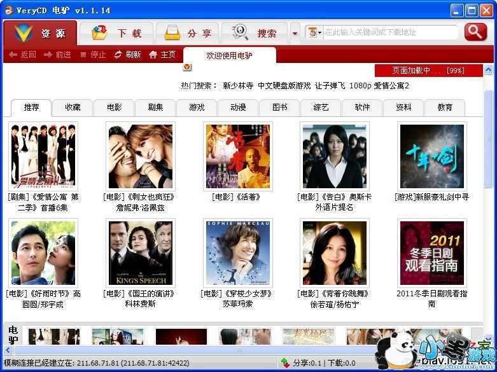497x372 pixels.
Task: Switch to the 游戏 (Games) category tab
Action: pyautogui.click(x=197, y=107)
